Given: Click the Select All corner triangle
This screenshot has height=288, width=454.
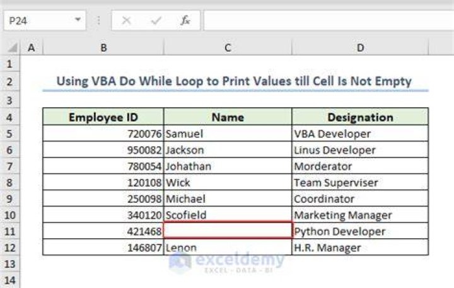Looking at the screenshot, I should pos(12,47).
